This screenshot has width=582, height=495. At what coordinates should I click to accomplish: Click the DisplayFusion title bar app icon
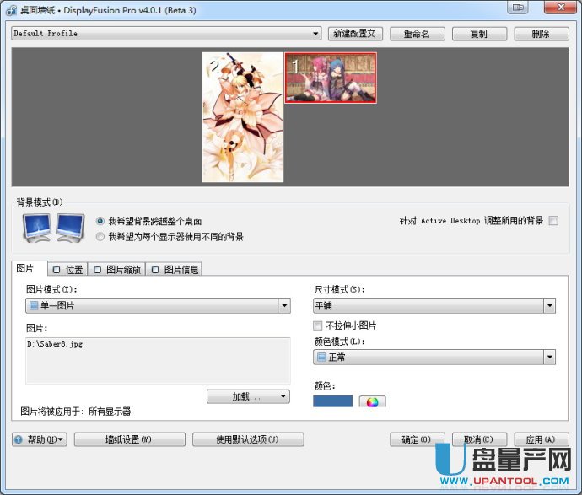click(x=12, y=9)
